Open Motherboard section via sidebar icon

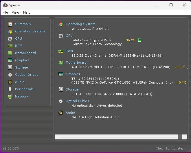(x=10, y=53)
